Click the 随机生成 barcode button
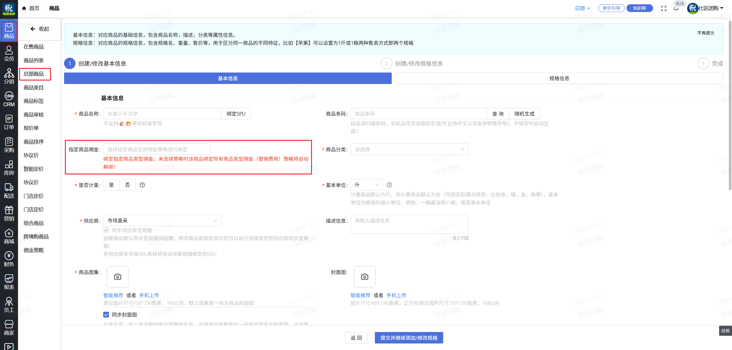The width and height of the screenshot is (732, 350). [524, 114]
